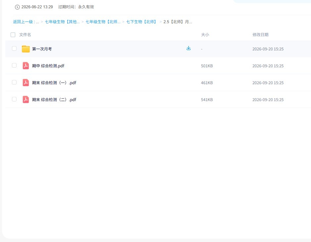Click the 501KB size value
Screen dimensions: 311x242
(207, 66)
